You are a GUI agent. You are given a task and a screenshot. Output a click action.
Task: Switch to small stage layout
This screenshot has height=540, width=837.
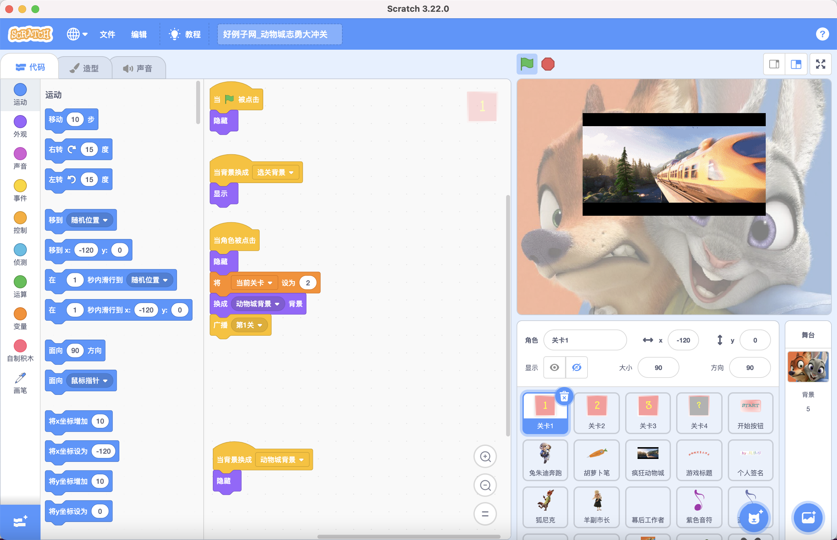774,64
